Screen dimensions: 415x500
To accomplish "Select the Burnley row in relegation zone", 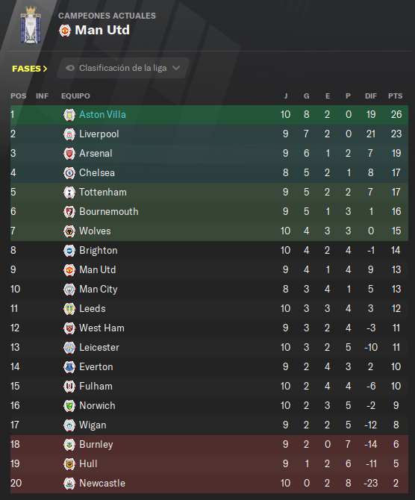I will point(209,445).
